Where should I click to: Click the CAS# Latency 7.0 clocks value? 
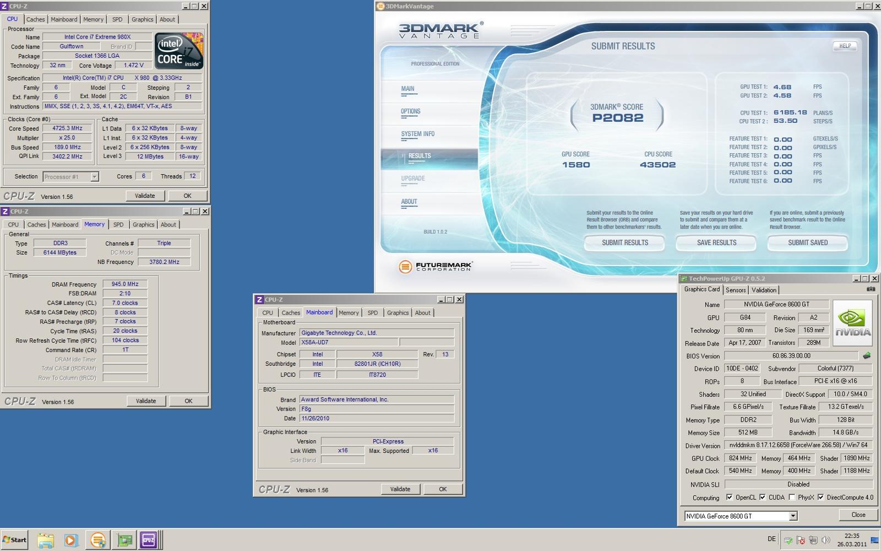[x=125, y=303]
